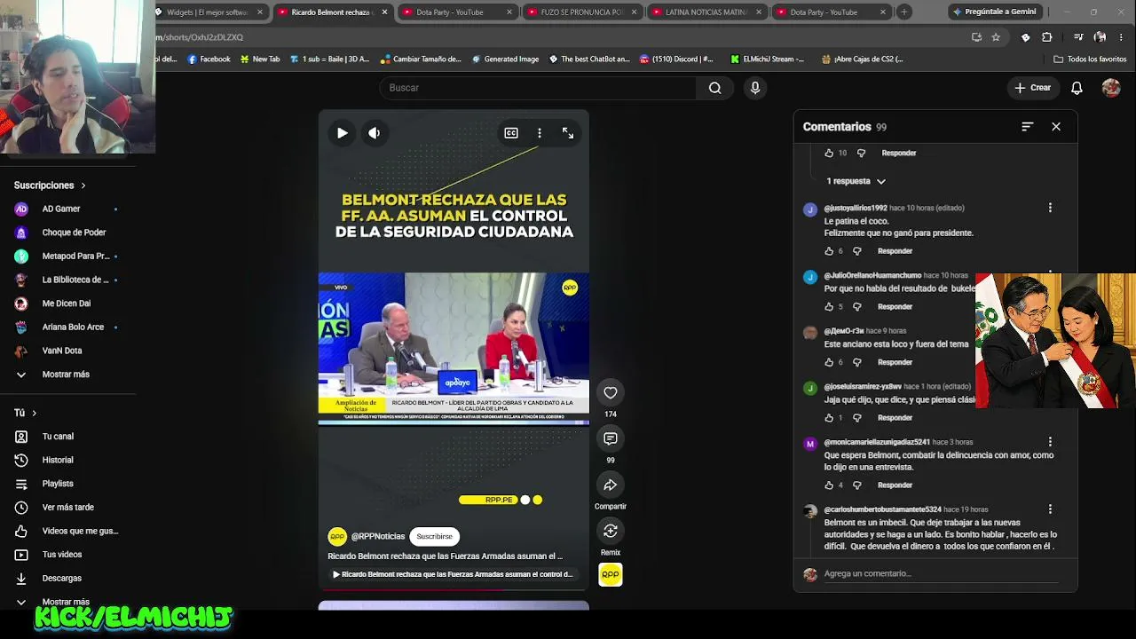This screenshot has height=639, width=1136.
Task: Play the Shorts video
Action: pos(342,133)
